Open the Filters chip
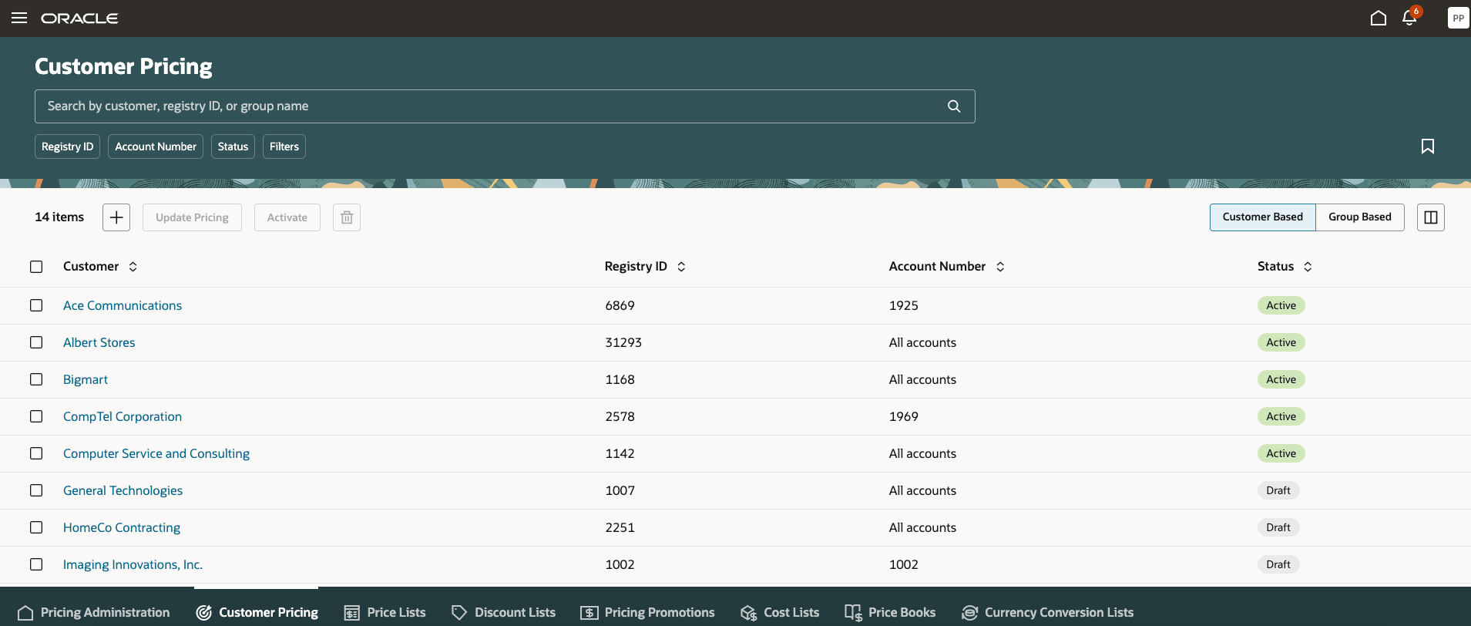Screen dimensions: 1471x626 pos(284,146)
